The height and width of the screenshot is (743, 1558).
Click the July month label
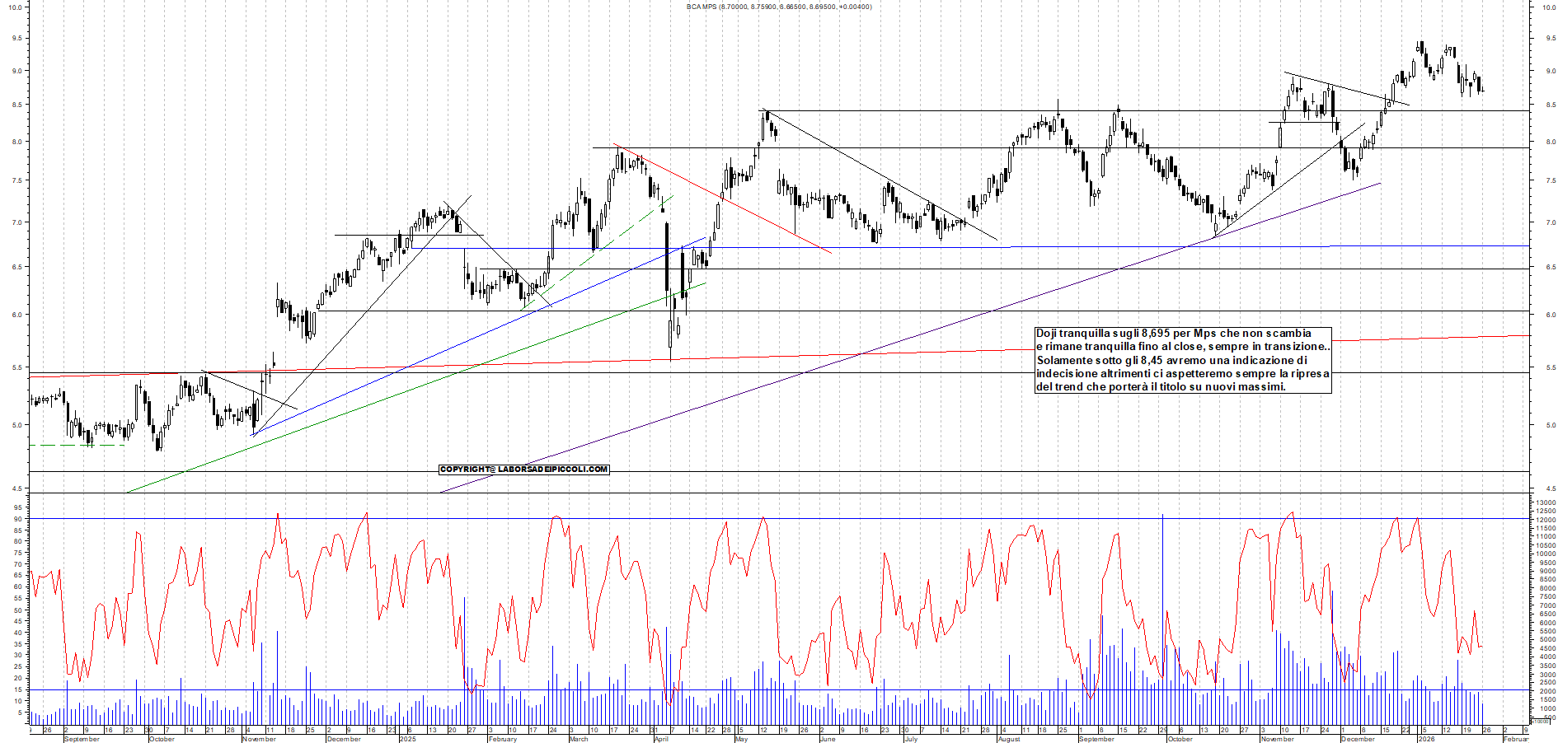[x=910, y=739]
